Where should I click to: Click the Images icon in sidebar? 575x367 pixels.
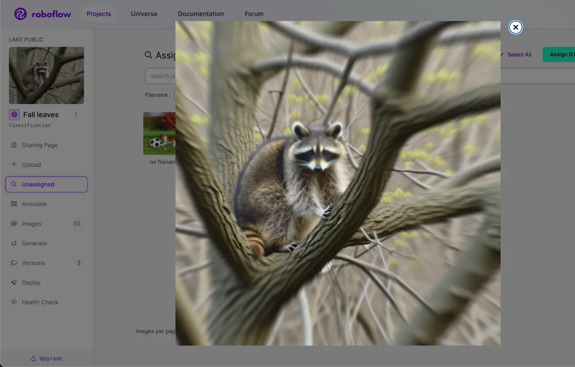tap(14, 224)
